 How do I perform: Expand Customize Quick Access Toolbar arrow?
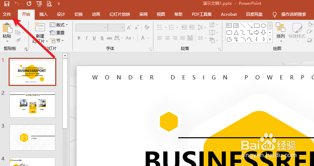(x=59, y=4)
